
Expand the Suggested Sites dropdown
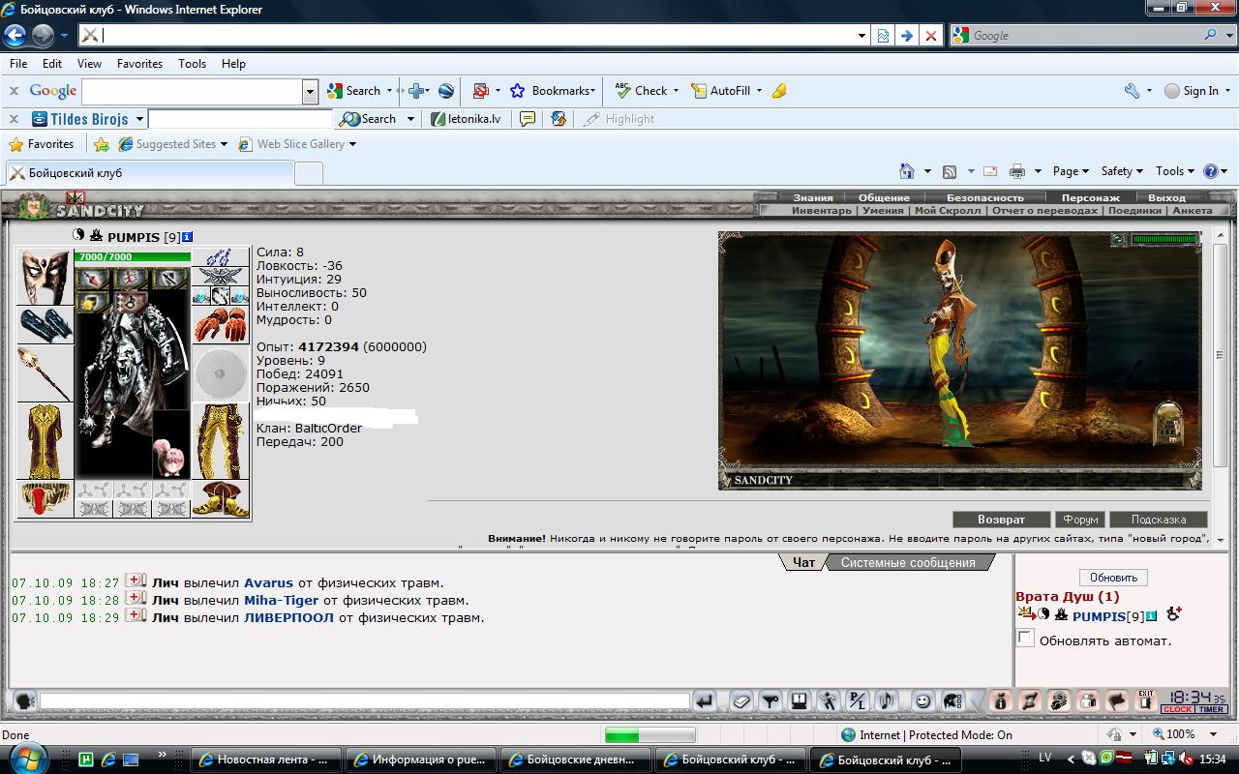pyautogui.click(x=224, y=144)
